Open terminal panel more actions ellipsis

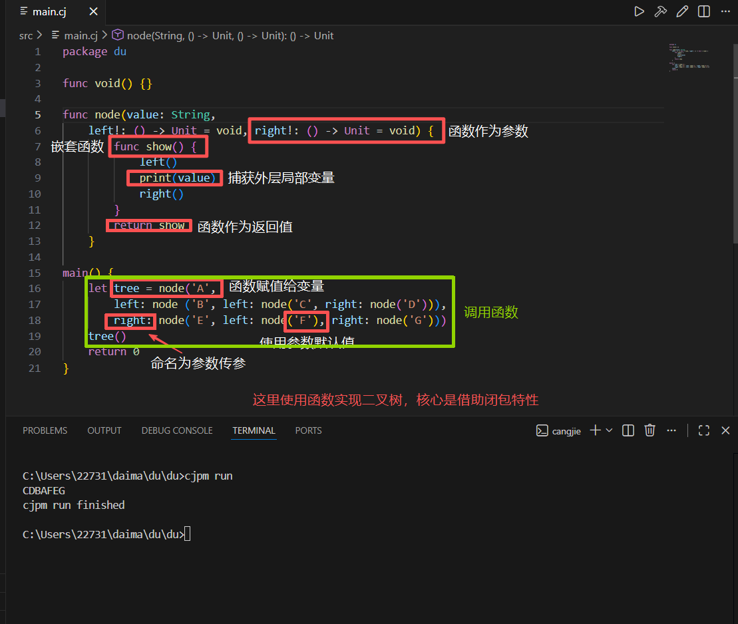(x=671, y=430)
